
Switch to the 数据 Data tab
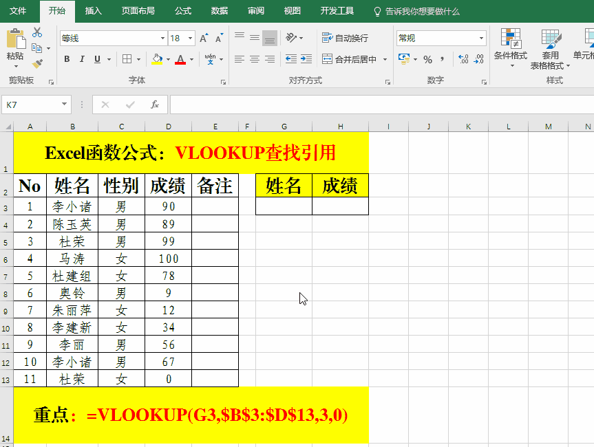220,11
